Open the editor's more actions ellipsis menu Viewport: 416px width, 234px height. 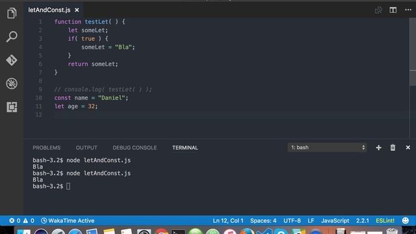pyautogui.click(x=408, y=10)
